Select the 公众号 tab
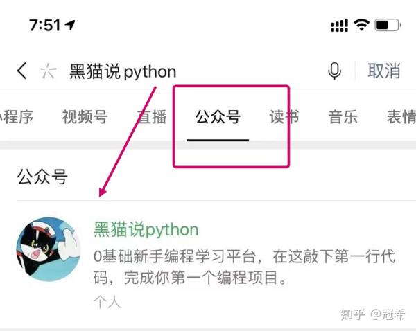Screen dimensions: 416x331 coord(218,117)
